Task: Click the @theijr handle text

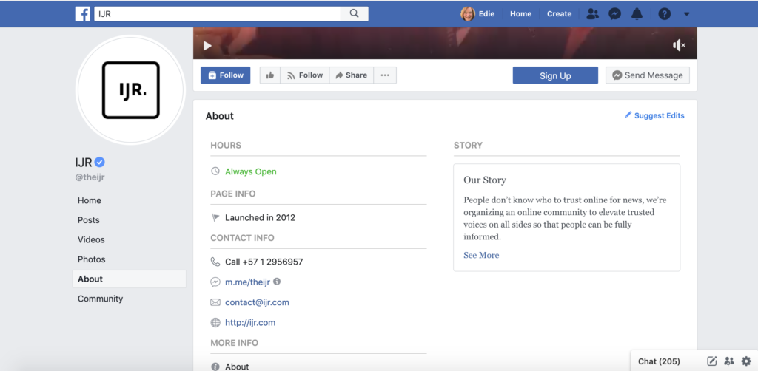Action: pyautogui.click(x=90, y=177)
